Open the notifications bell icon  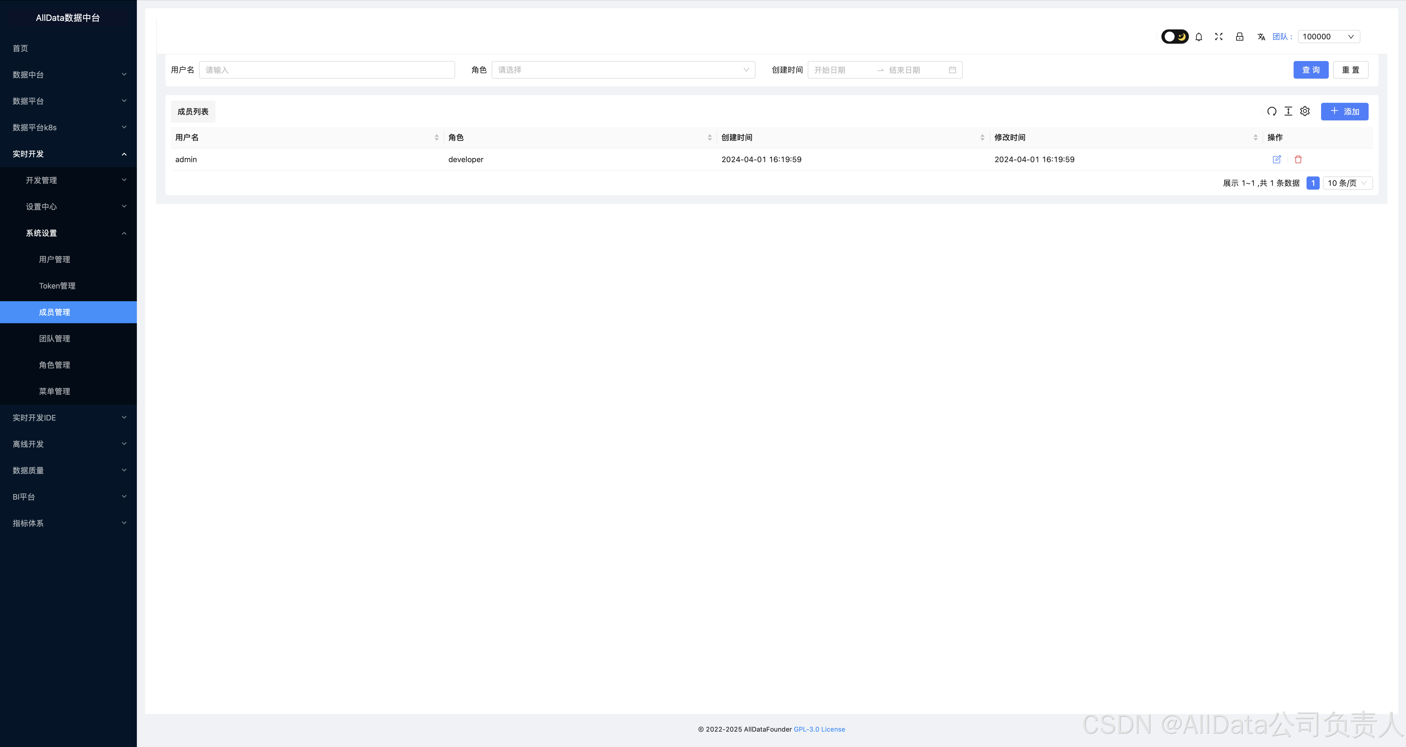tap(1199, 37)
